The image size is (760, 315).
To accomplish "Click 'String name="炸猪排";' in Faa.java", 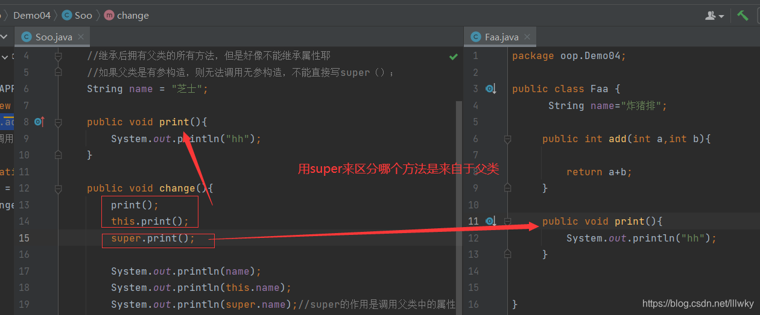I will point(607,105).
